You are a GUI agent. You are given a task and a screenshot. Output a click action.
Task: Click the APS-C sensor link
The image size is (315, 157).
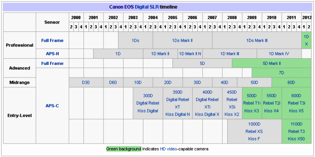(x=52, y=106)
